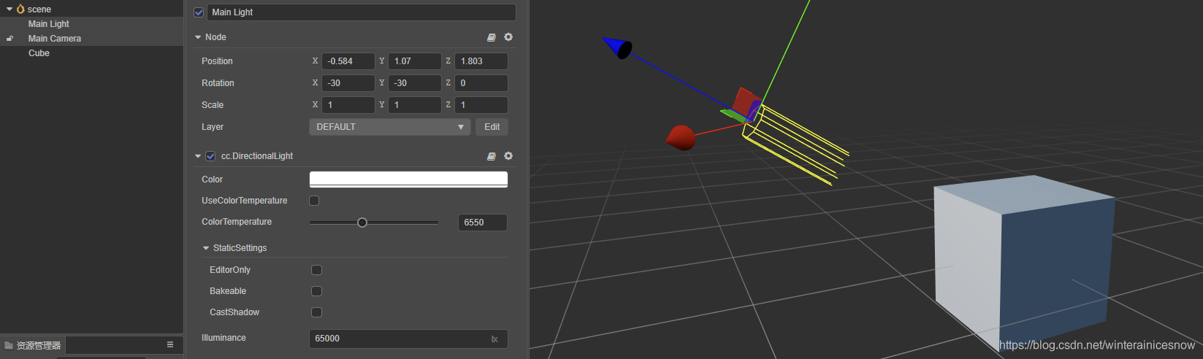Click the Rotation X field
Image resolution: width=1203 pixels, height=359 pixels.
coord(348,83)
